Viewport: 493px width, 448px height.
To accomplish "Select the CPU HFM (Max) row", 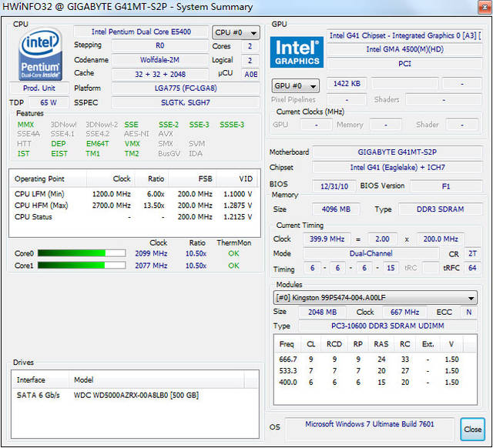I will 133,206.
